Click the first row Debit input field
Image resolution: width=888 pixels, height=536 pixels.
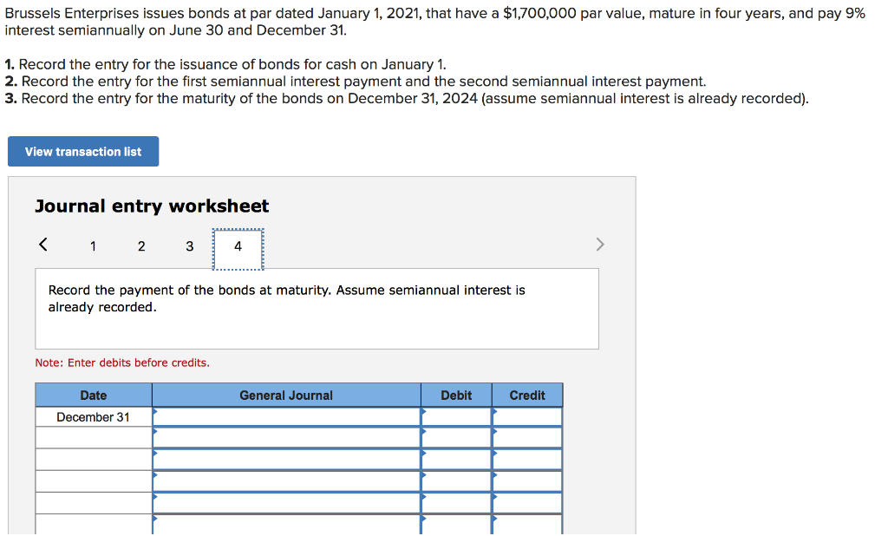457,415
